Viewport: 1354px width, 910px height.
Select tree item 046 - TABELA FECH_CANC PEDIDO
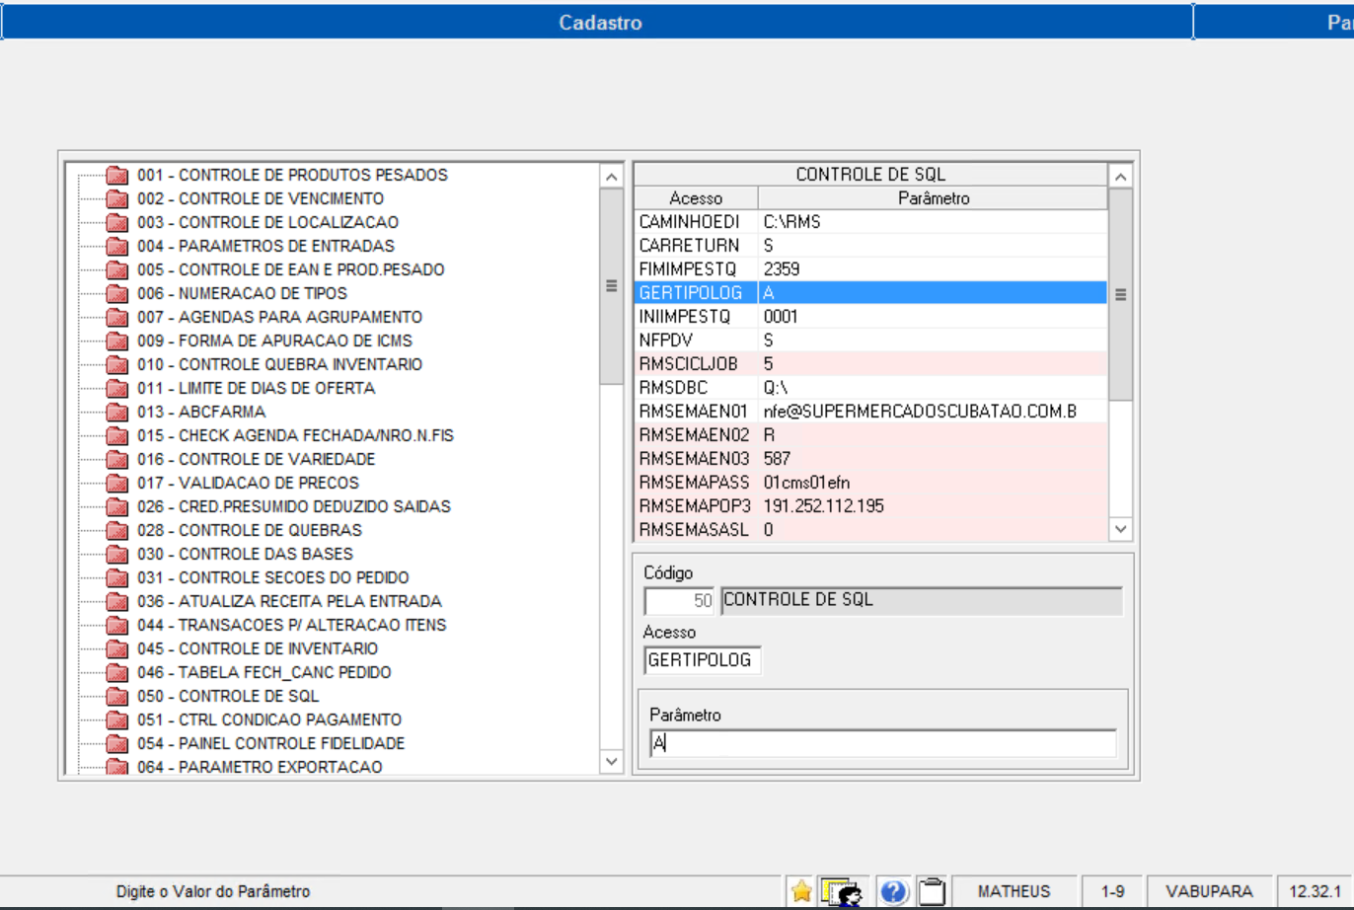tap(264, 672)
